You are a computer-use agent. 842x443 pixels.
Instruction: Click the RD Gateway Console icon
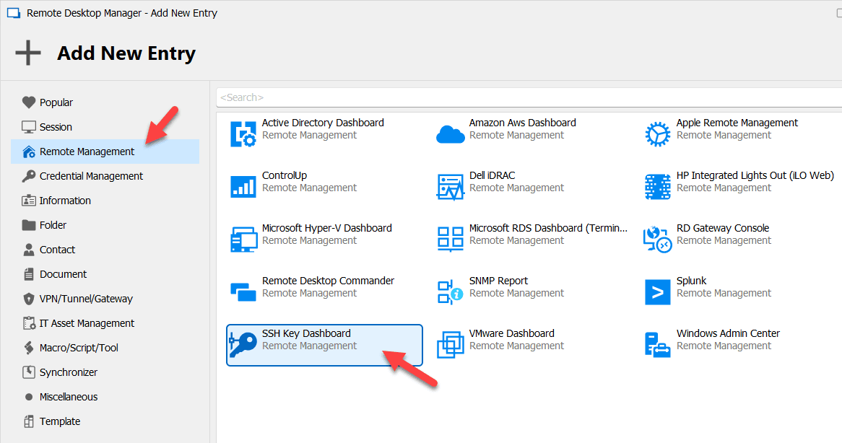658,240
